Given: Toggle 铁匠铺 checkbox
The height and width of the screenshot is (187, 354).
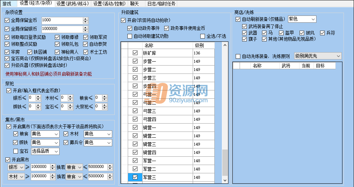Looking at the screenshot, I should click(x=30, y=52).
